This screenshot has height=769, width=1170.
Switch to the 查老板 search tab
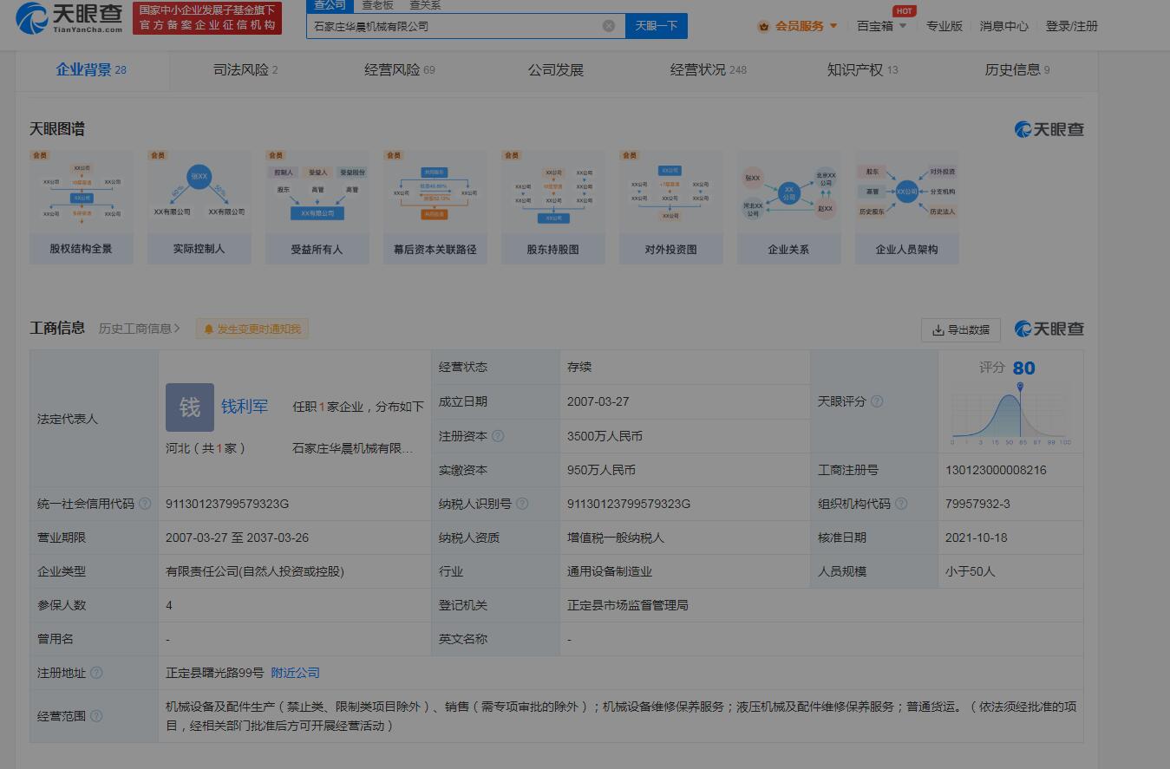coord(377,5)
